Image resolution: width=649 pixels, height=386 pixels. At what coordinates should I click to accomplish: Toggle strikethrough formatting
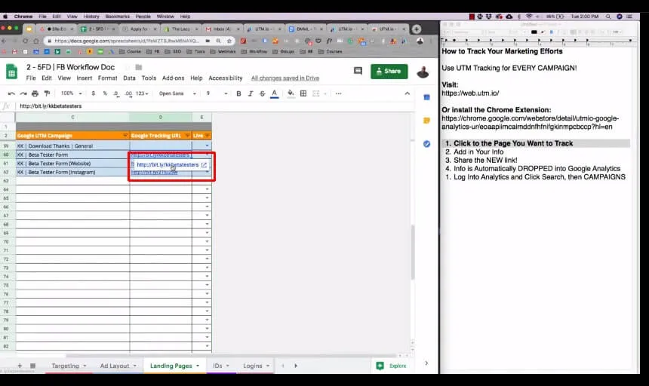(262, 93)
